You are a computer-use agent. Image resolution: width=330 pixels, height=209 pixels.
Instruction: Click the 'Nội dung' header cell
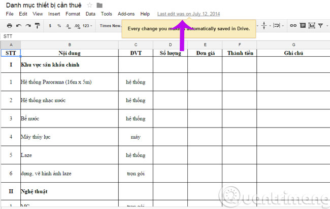[70, 53]
